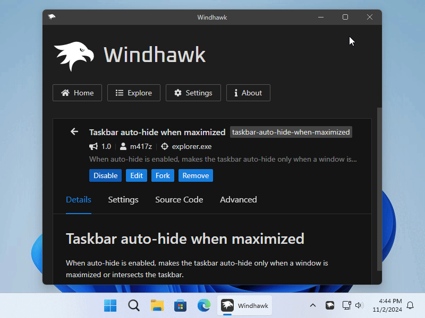Launch Microsoft Edge from the taskbar
The image size is (425, 318).
coord(204,305)
